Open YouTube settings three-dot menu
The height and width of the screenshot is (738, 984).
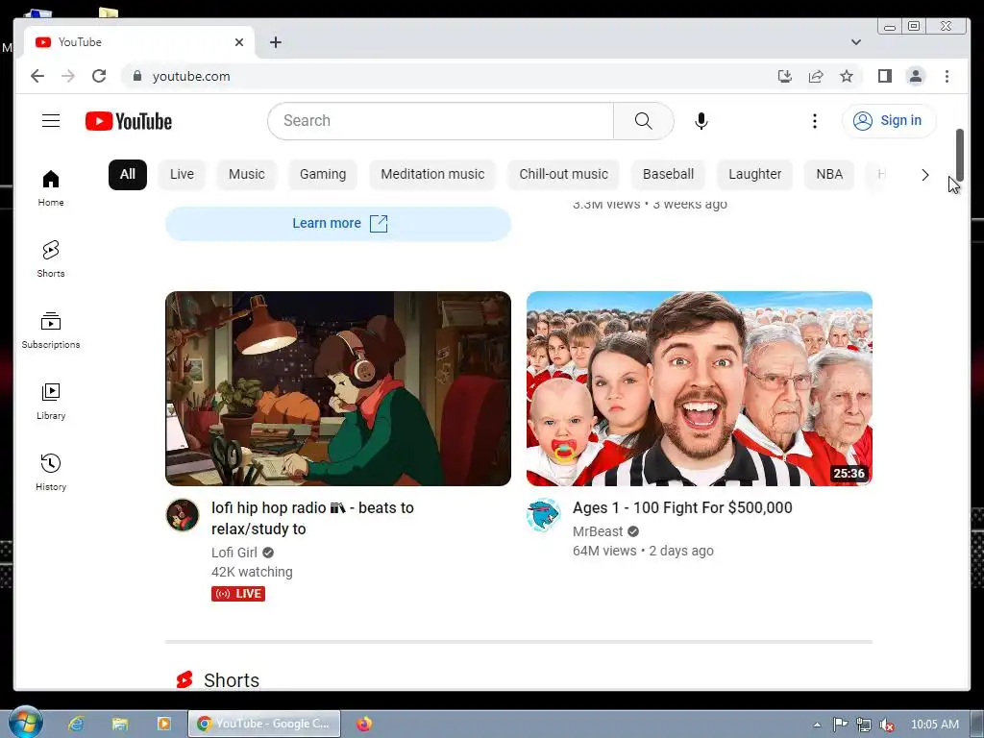pos(815,120)
